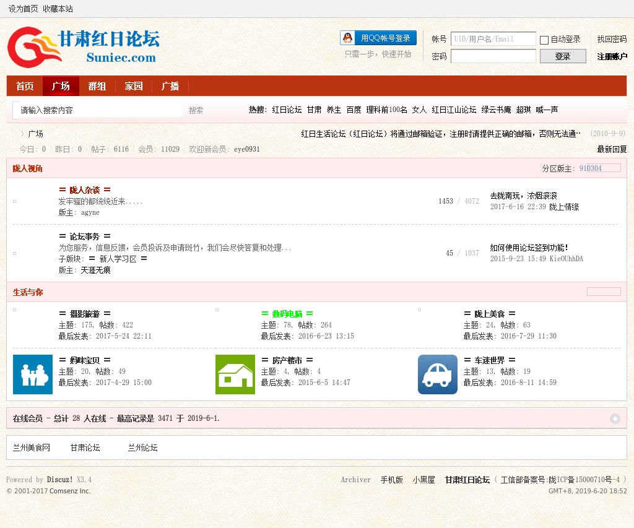Click the small icon beside 陇人杂谈 forum
The height and width of the screenshot is (528, 634).
point(15,201)
